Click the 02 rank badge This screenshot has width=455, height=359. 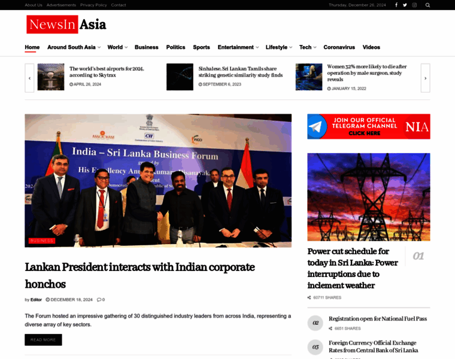pos(316,323)
